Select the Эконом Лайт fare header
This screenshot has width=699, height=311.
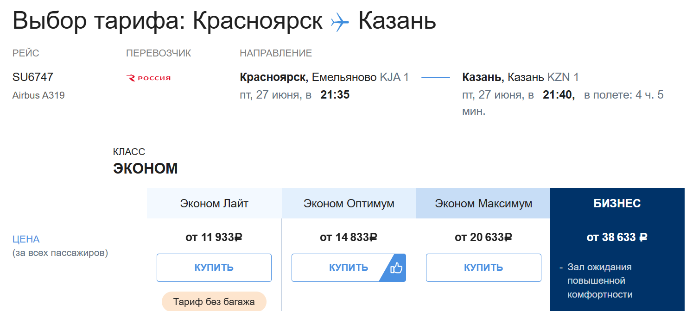[x=214, y=204]
